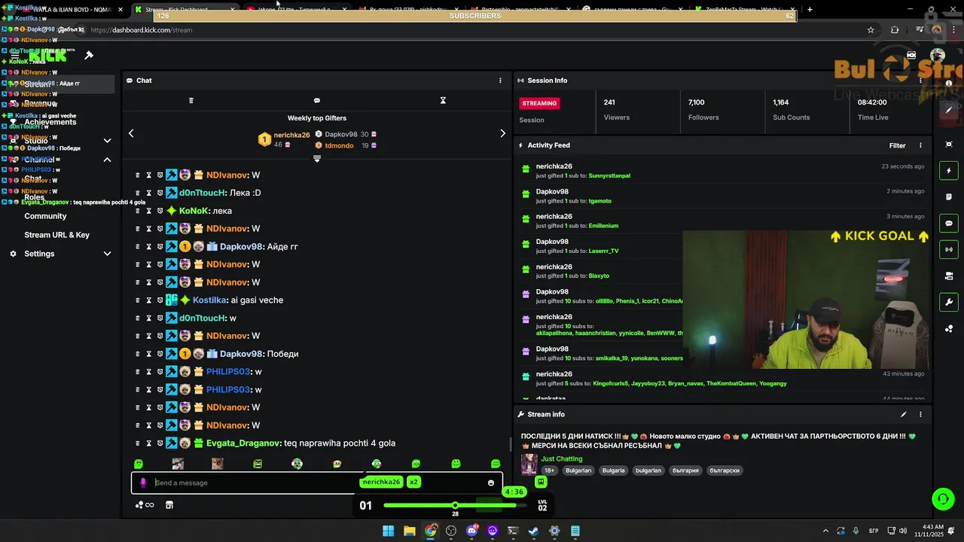Image resolution: width=964 pixels, height=542 pixels.
Task: Select the 'български' stream tag
Action: coord(725,470)
